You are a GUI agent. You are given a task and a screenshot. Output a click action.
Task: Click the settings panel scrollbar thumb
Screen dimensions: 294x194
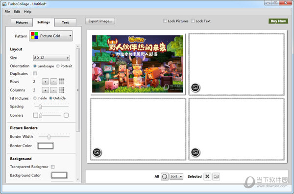78,90
